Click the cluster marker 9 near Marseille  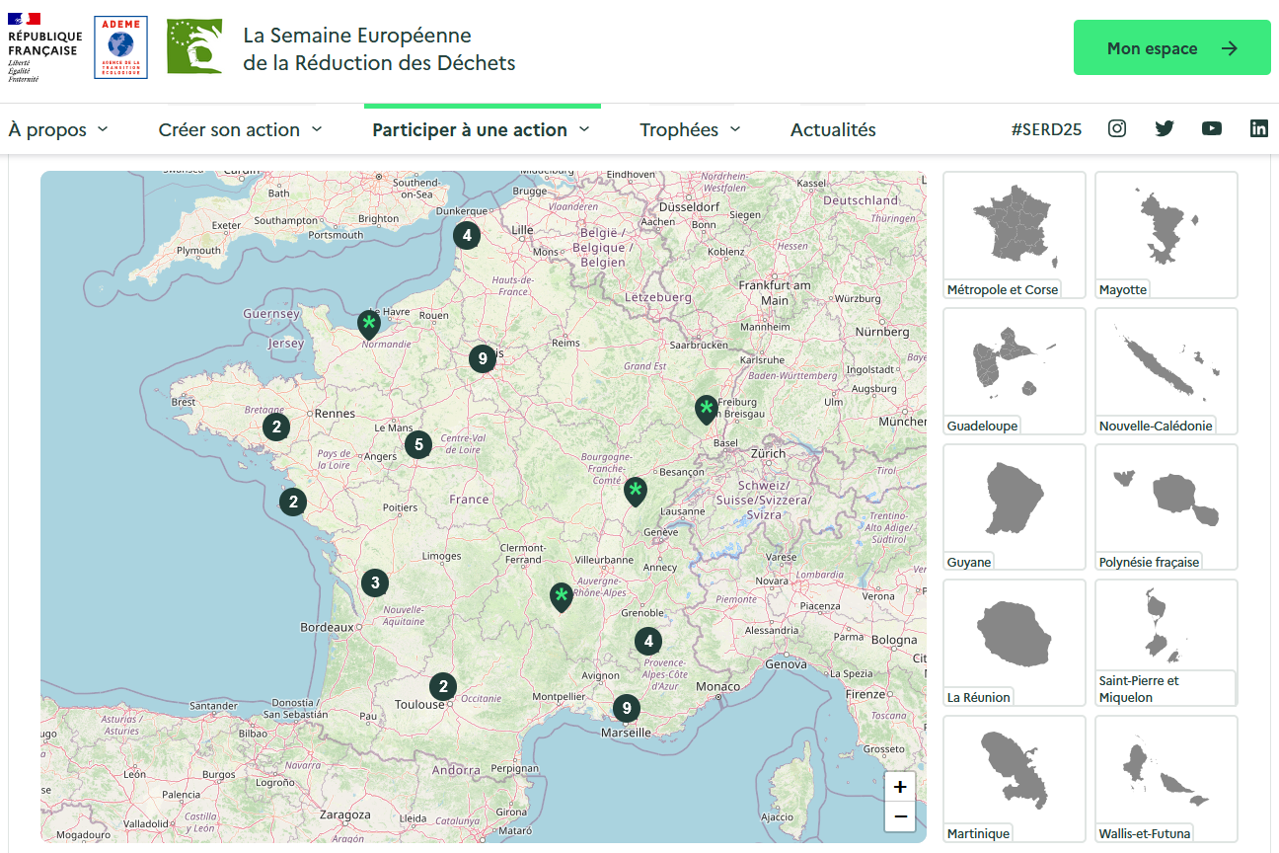(625, 708)
